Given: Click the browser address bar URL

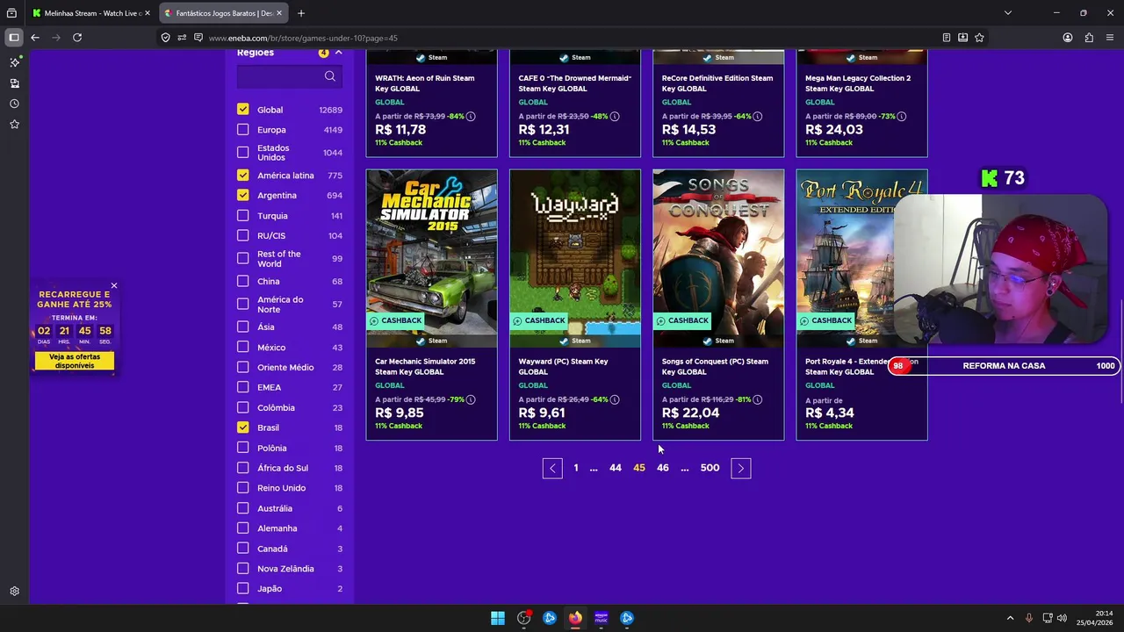Looking at the screenshot, I should tap(303, 38).
